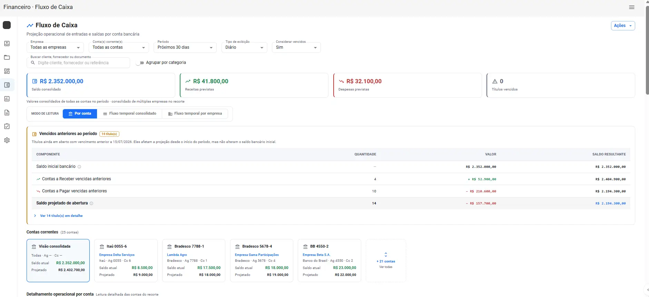
Task: Open the Ações dropdown button
Action: [623, 26]
